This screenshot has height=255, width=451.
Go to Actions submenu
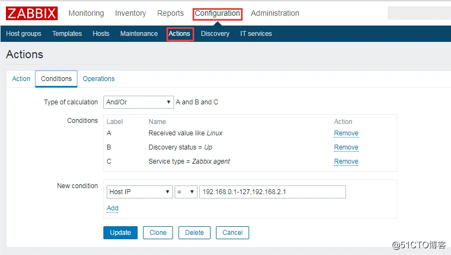coord(180,34)
